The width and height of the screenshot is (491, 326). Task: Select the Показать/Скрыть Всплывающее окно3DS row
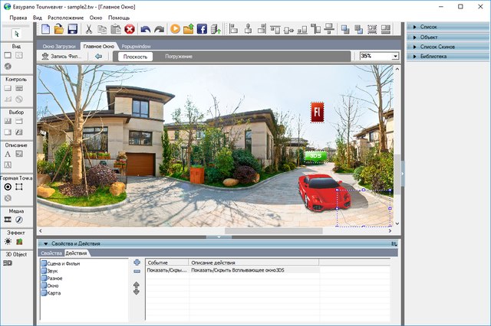pos(269,270)
